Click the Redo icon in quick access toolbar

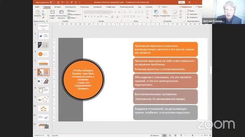point(67,2)
